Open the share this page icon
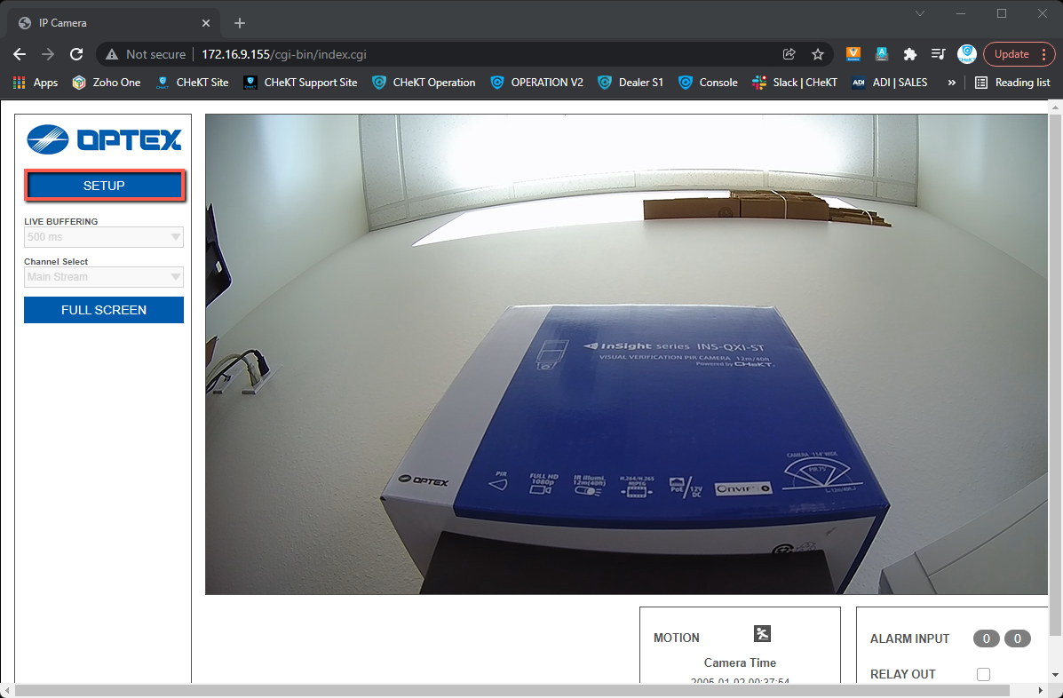1063x698 pixels. point(789,54)
